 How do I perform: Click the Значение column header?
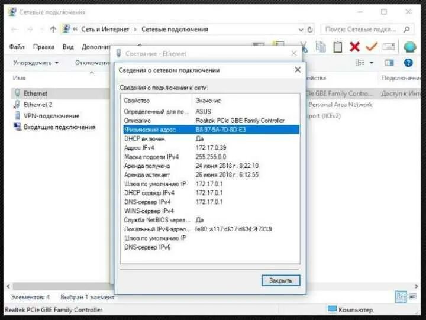pos(208,101)
